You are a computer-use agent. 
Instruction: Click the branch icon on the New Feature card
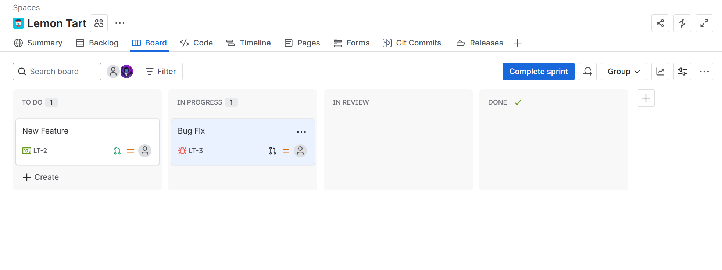117,150
